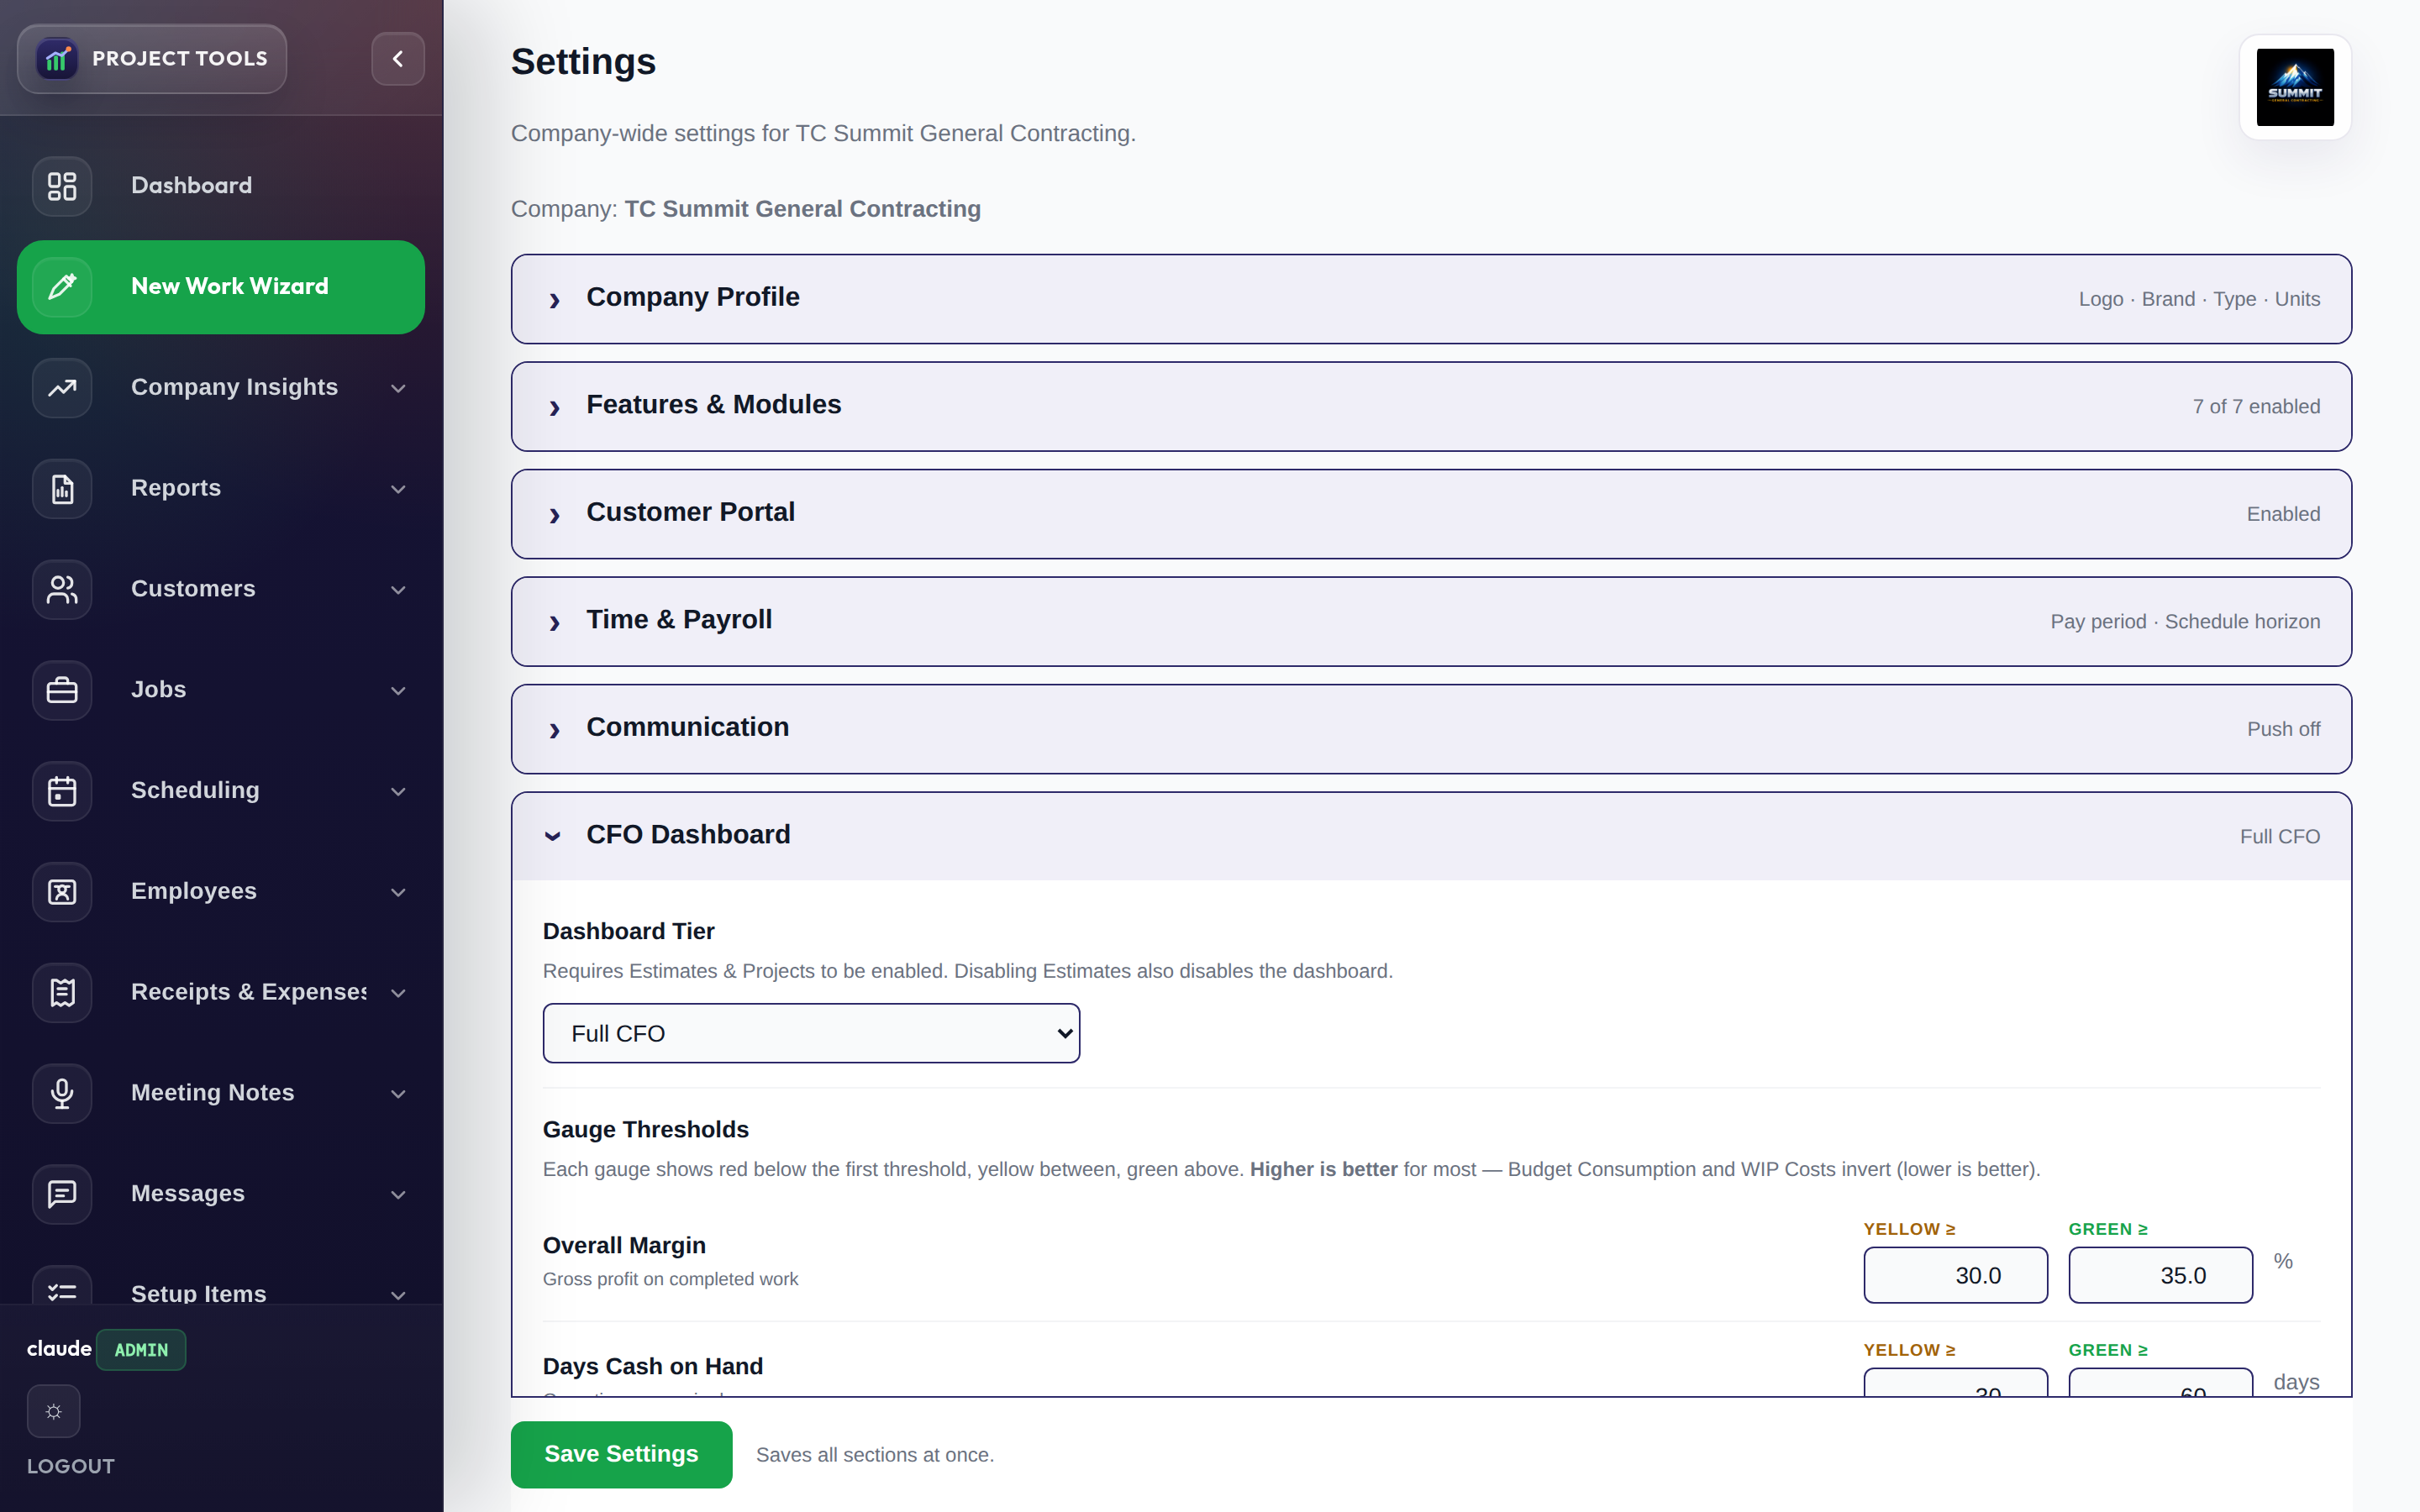Expand the Company Insights submenu chevron
Viewport: 2420px width, 1512px height.
tap(398, 388)
